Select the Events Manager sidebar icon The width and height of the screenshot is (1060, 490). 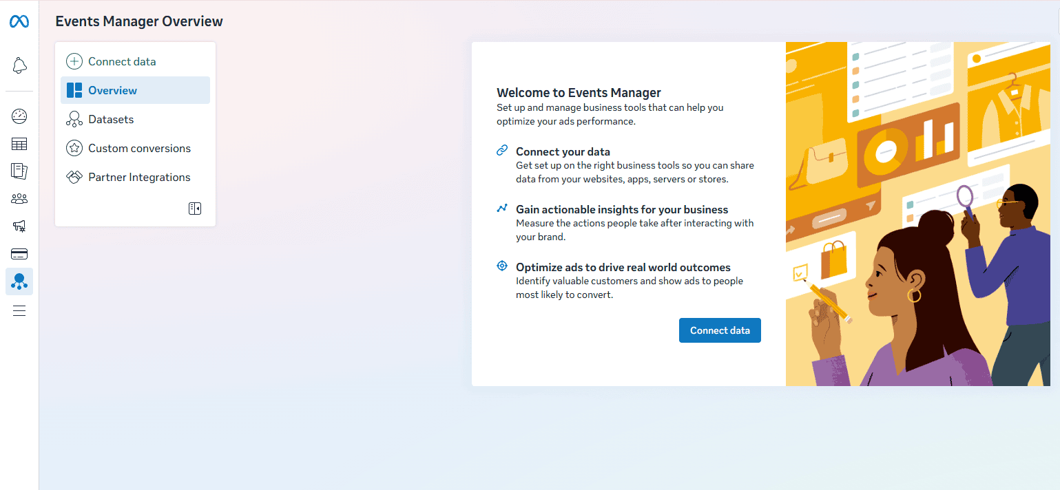19,281
